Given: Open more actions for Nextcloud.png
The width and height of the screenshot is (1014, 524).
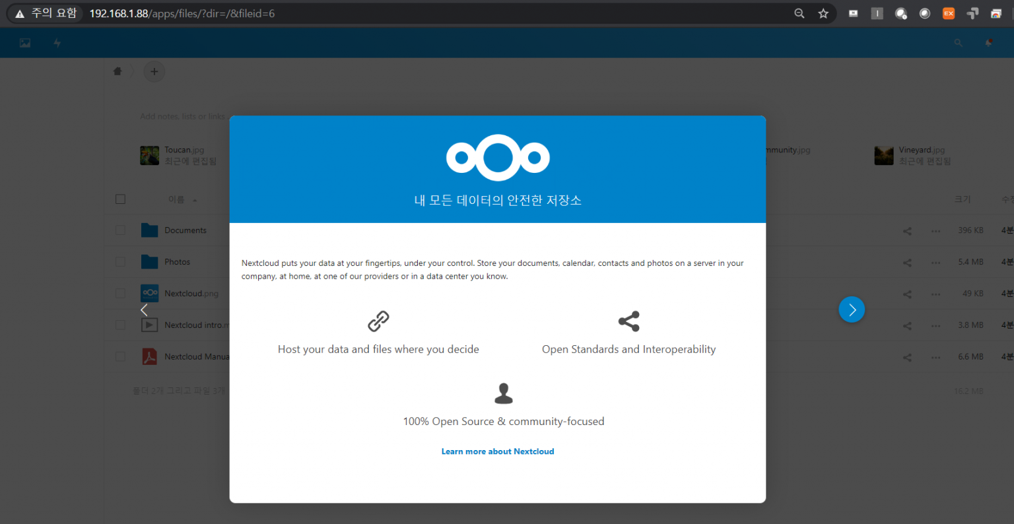Looking at the screenshot, I should tap(935, 294).
